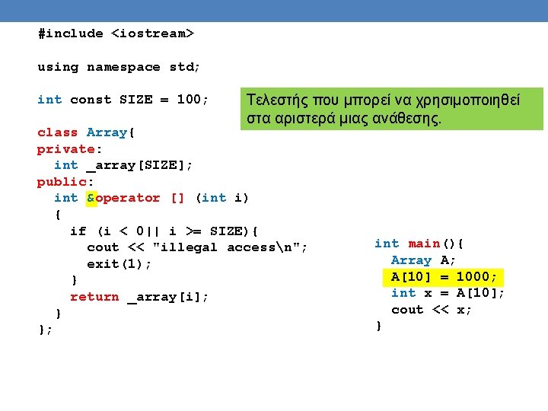Click the highlighted line A[10] = 1000;
Screen dimensions: 548x411
click(x=443, y=278)
